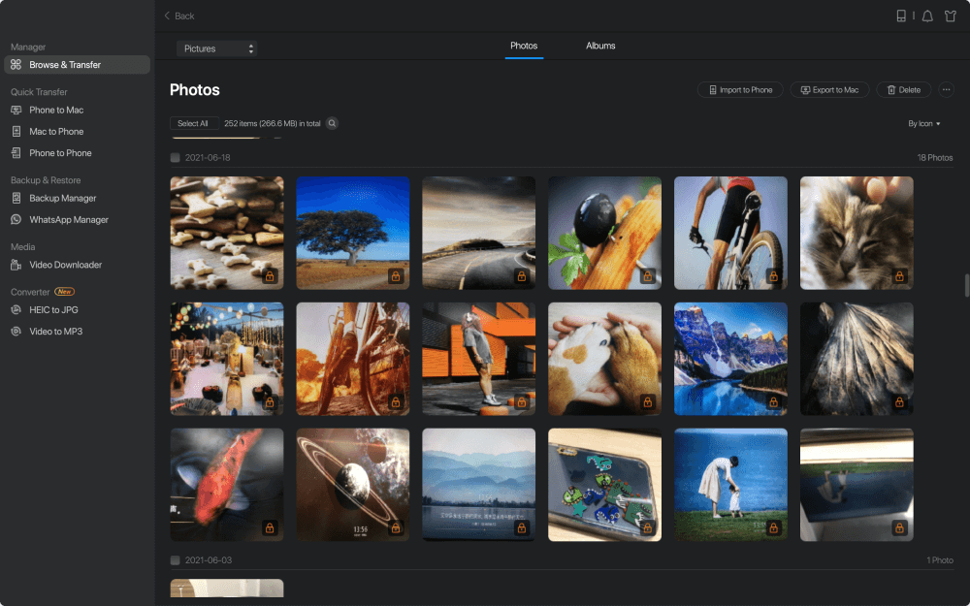Open the koi fish photo thumbnail
This screenshot has height=606, width=970.
(x=226, y=484)
